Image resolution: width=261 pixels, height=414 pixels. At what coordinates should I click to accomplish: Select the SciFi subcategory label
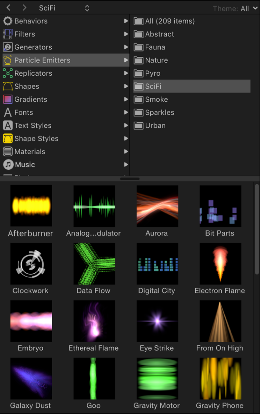click(x=153, y=86)
